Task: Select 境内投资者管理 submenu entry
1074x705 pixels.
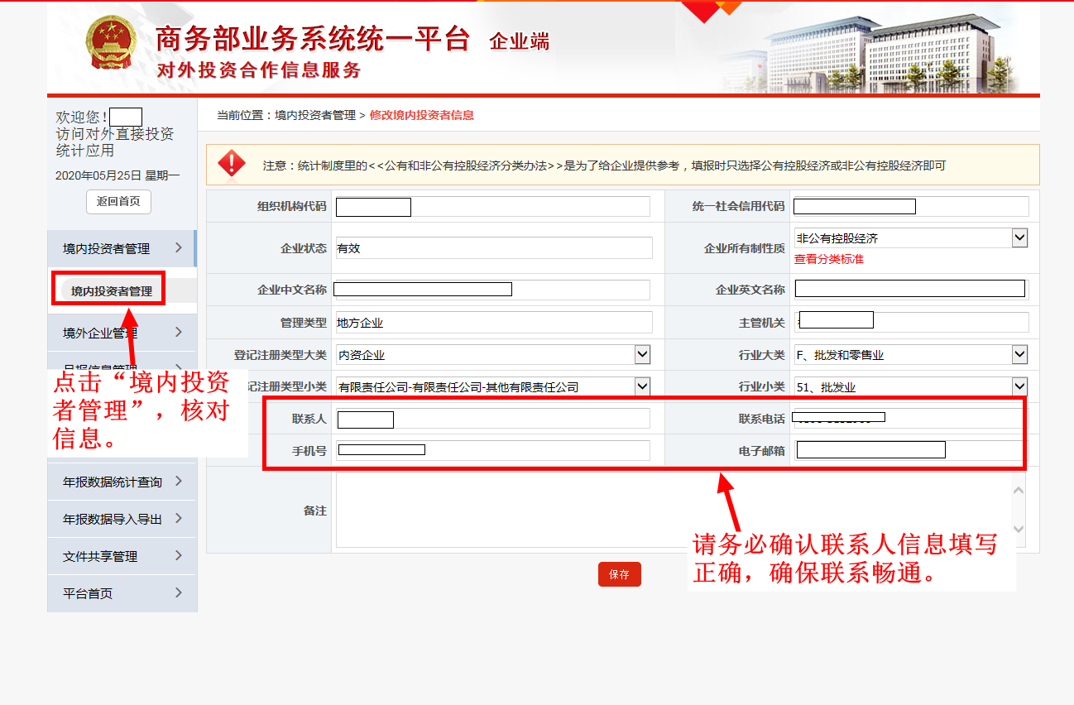Action: (x=112, y=290)
